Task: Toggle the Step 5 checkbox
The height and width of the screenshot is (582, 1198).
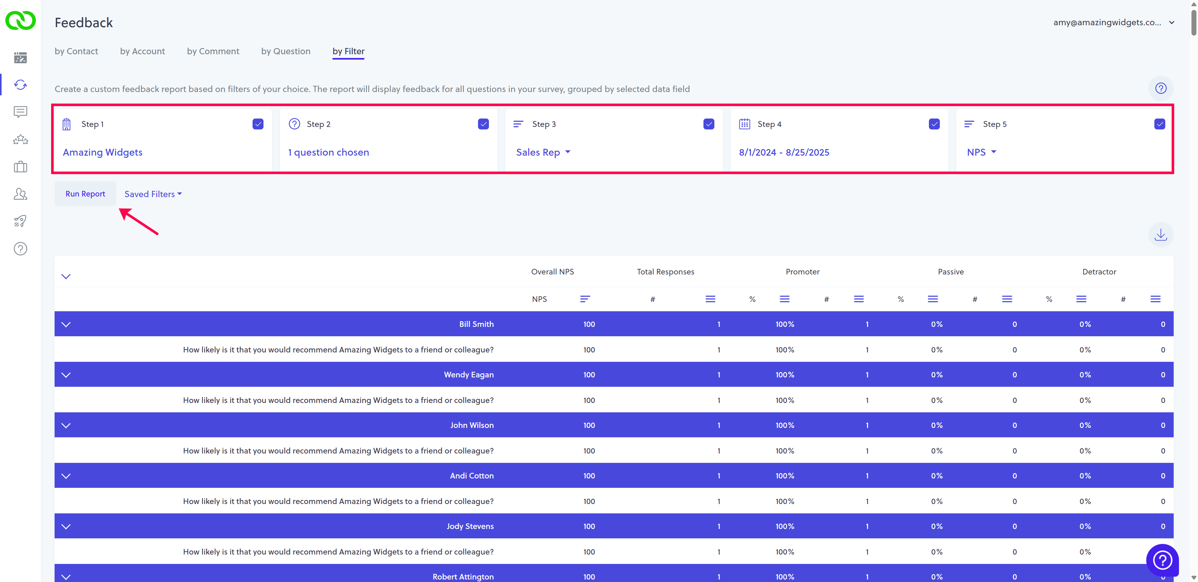Action: [x=1159, y=124]
